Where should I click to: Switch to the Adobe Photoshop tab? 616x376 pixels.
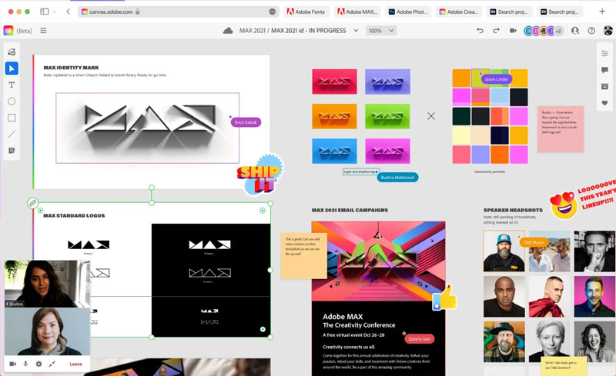[408, 12]
